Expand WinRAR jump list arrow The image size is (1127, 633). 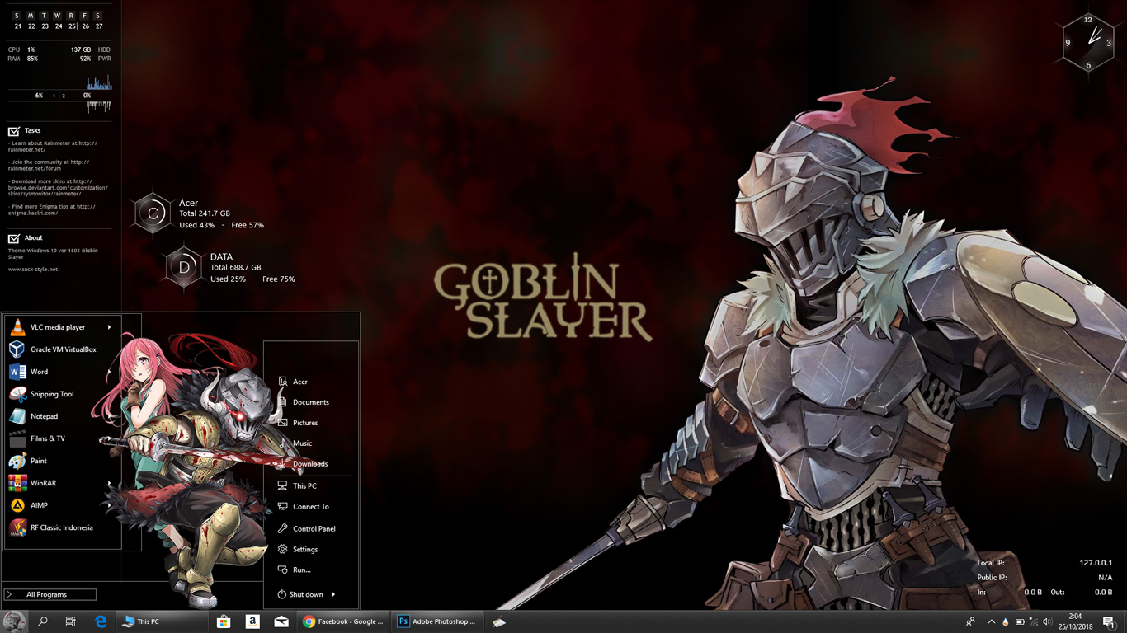[x=109, y=483]
